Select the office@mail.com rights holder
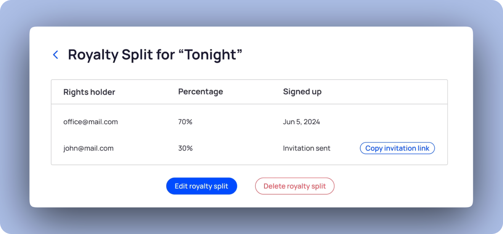 tap(90, 122)
